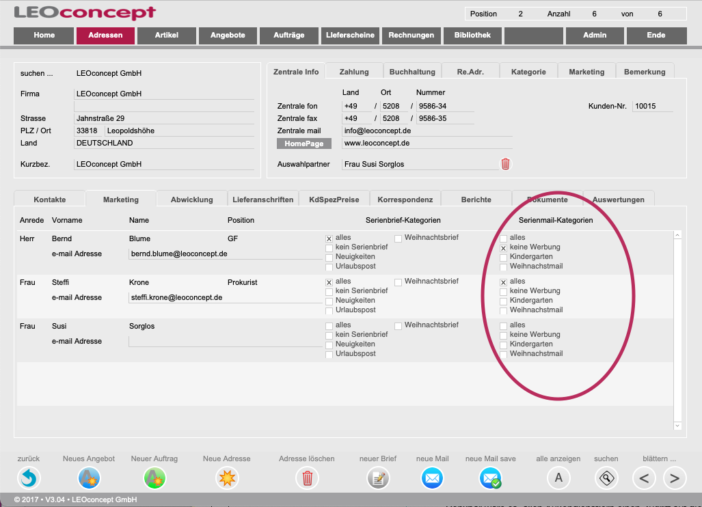
Task: Open the Re.Adr. tab
Action: click(470, 72)
